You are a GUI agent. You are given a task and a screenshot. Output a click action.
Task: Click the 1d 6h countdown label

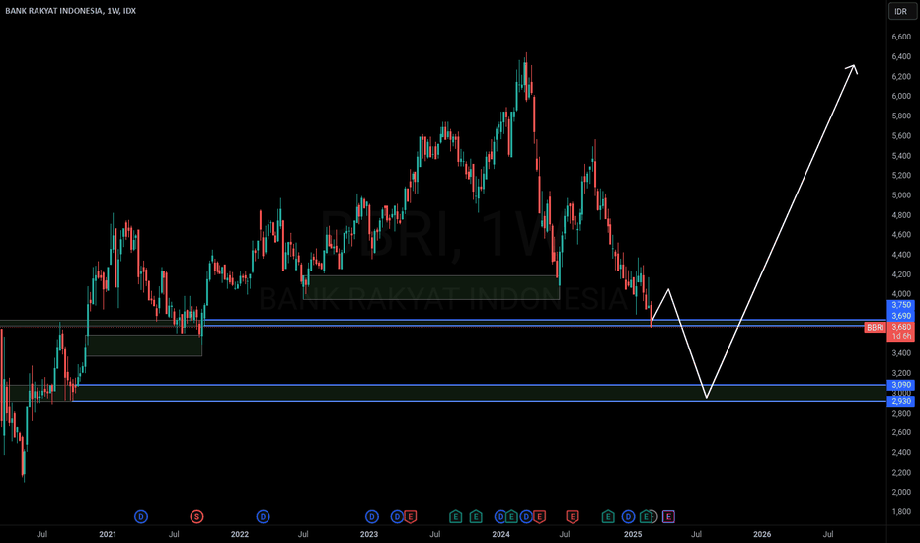[901, 336]
